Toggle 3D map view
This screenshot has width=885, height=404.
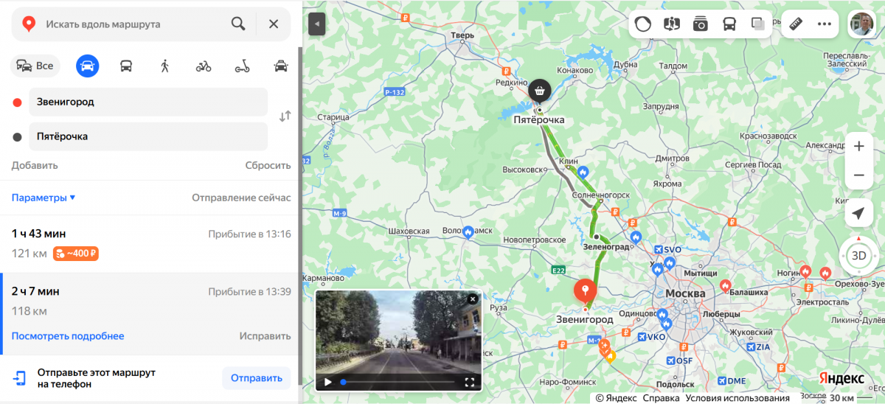tap(858, 256)
